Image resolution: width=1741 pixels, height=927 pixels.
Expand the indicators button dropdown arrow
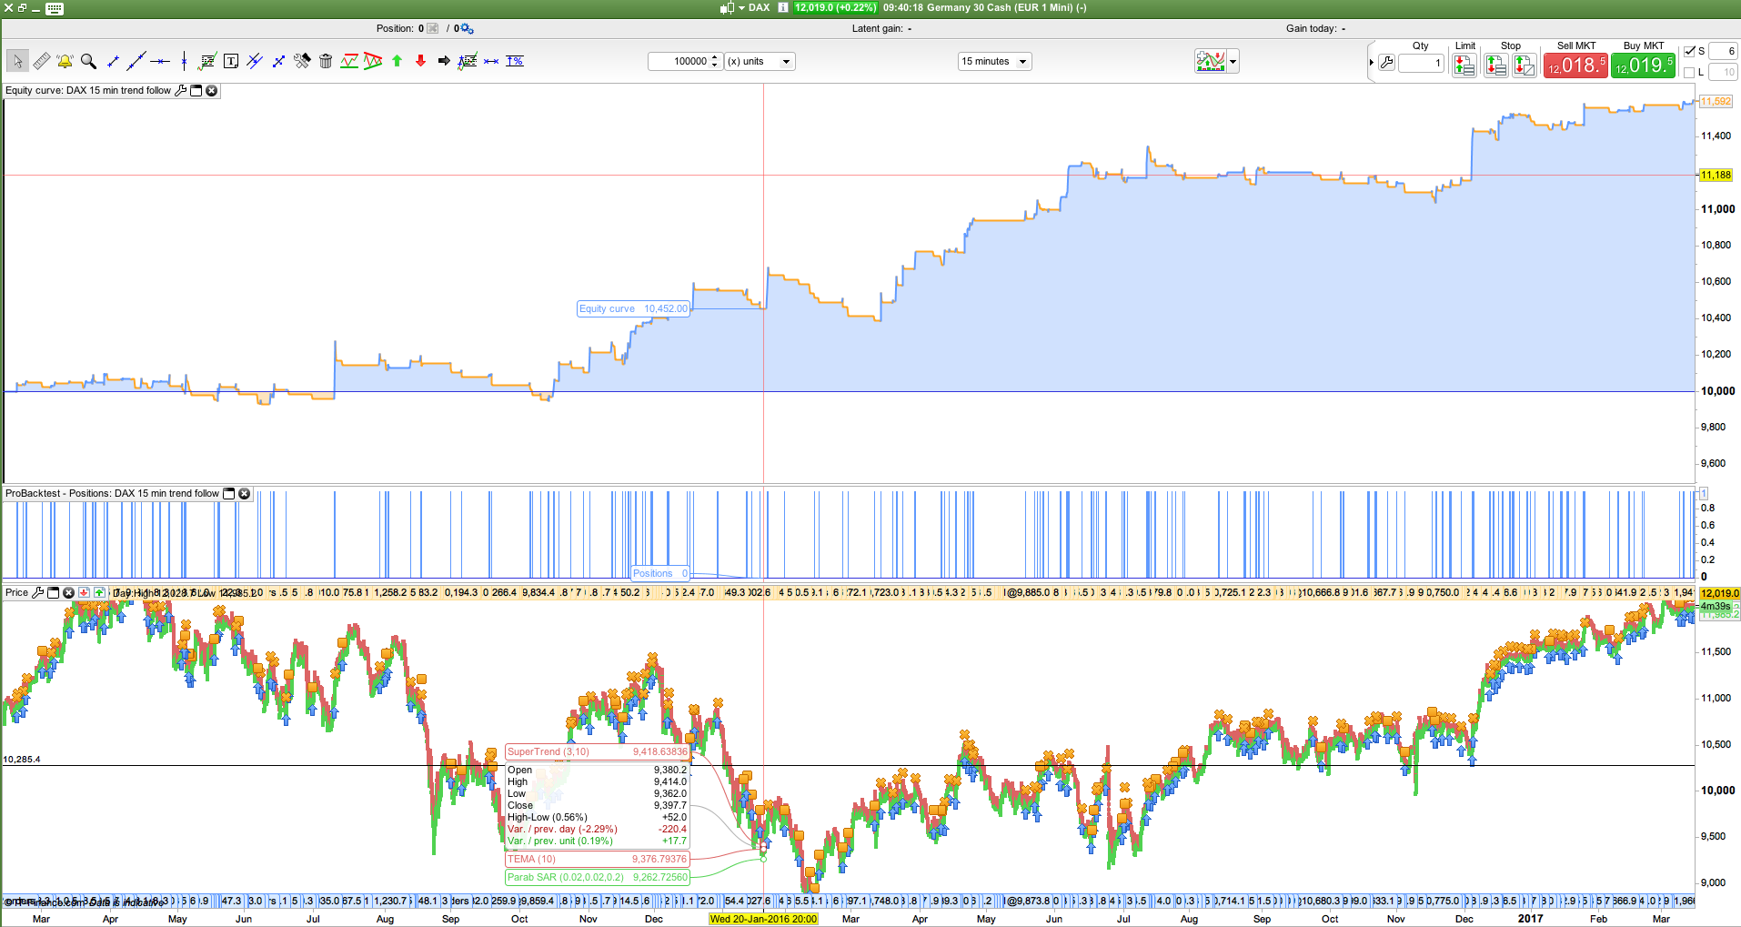1233,62
